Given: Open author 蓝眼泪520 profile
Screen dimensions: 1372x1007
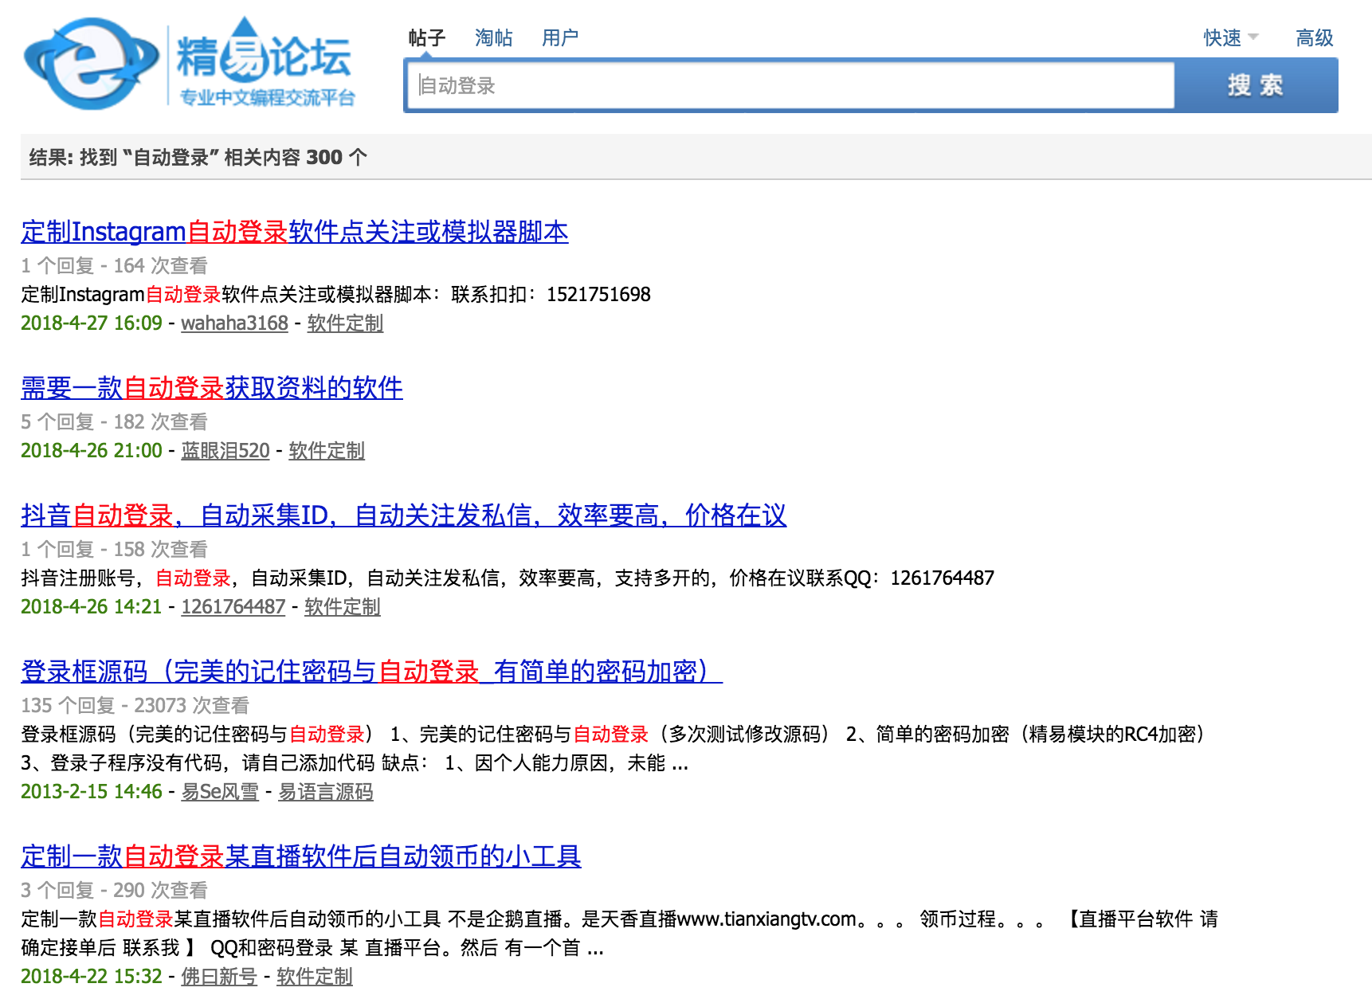Looking at the screenshot, I should point(225,450).
